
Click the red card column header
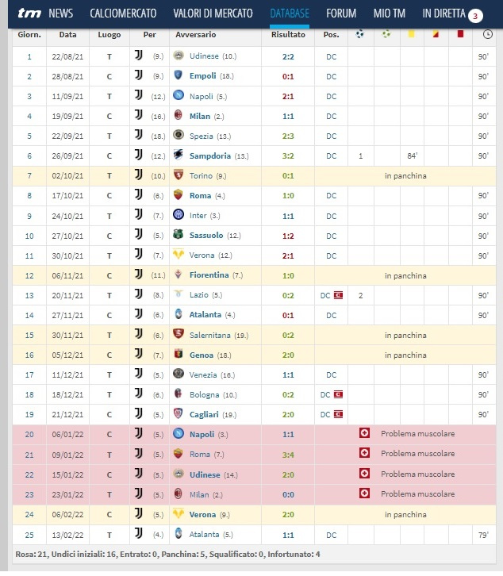(x=460, y=34)
